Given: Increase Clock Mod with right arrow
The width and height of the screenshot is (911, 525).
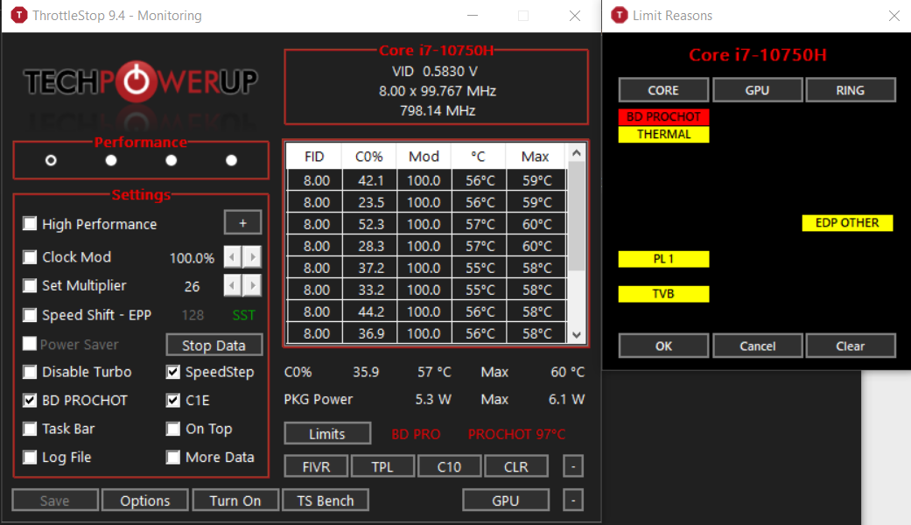Looking at the screenshot, I should [252, 256].
